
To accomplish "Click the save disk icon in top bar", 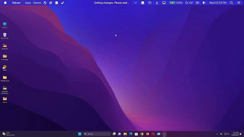I will pyautogui.click(x=57, y=3).
